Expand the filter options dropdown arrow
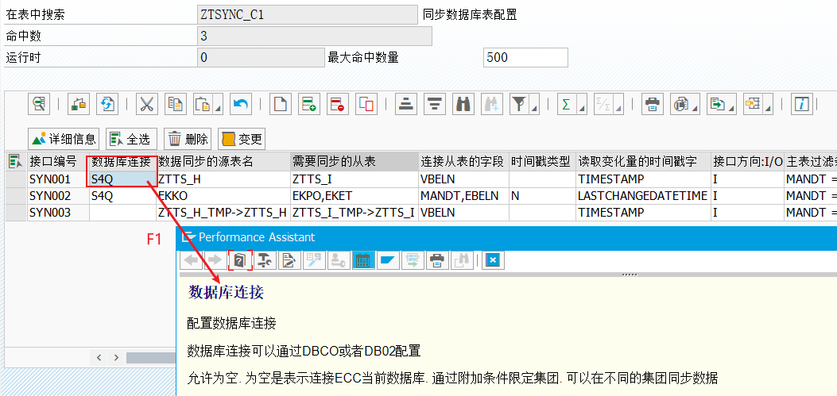The height and width of the screenshot is (396, 837). [534, 108]
